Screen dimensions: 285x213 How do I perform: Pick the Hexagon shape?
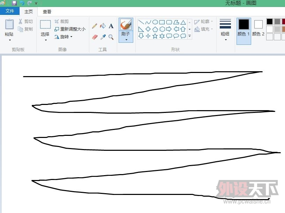click(x=162, y=29)
